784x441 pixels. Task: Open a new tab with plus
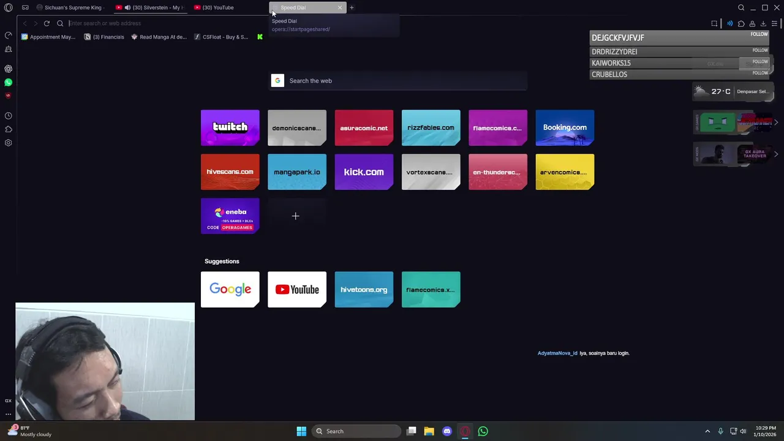click(352, 7)
